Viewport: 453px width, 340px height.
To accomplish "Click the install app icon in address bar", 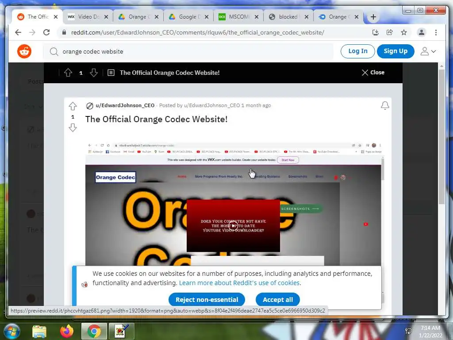I will click(375, 32).
